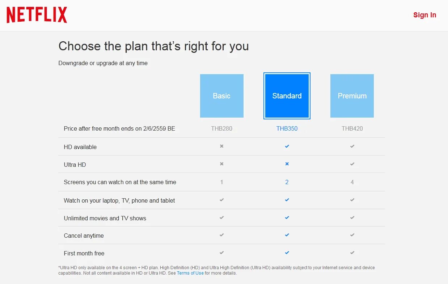The width and height of the screenshot is (448, 284).
Task: Open the Sign In link
Action: tap(424, 15)
